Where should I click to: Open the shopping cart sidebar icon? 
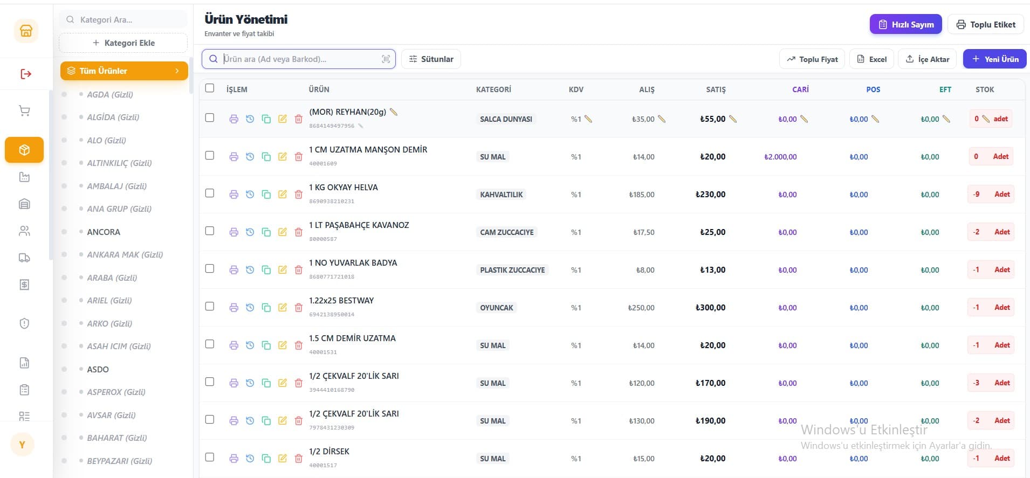click(x=24, y=111)
